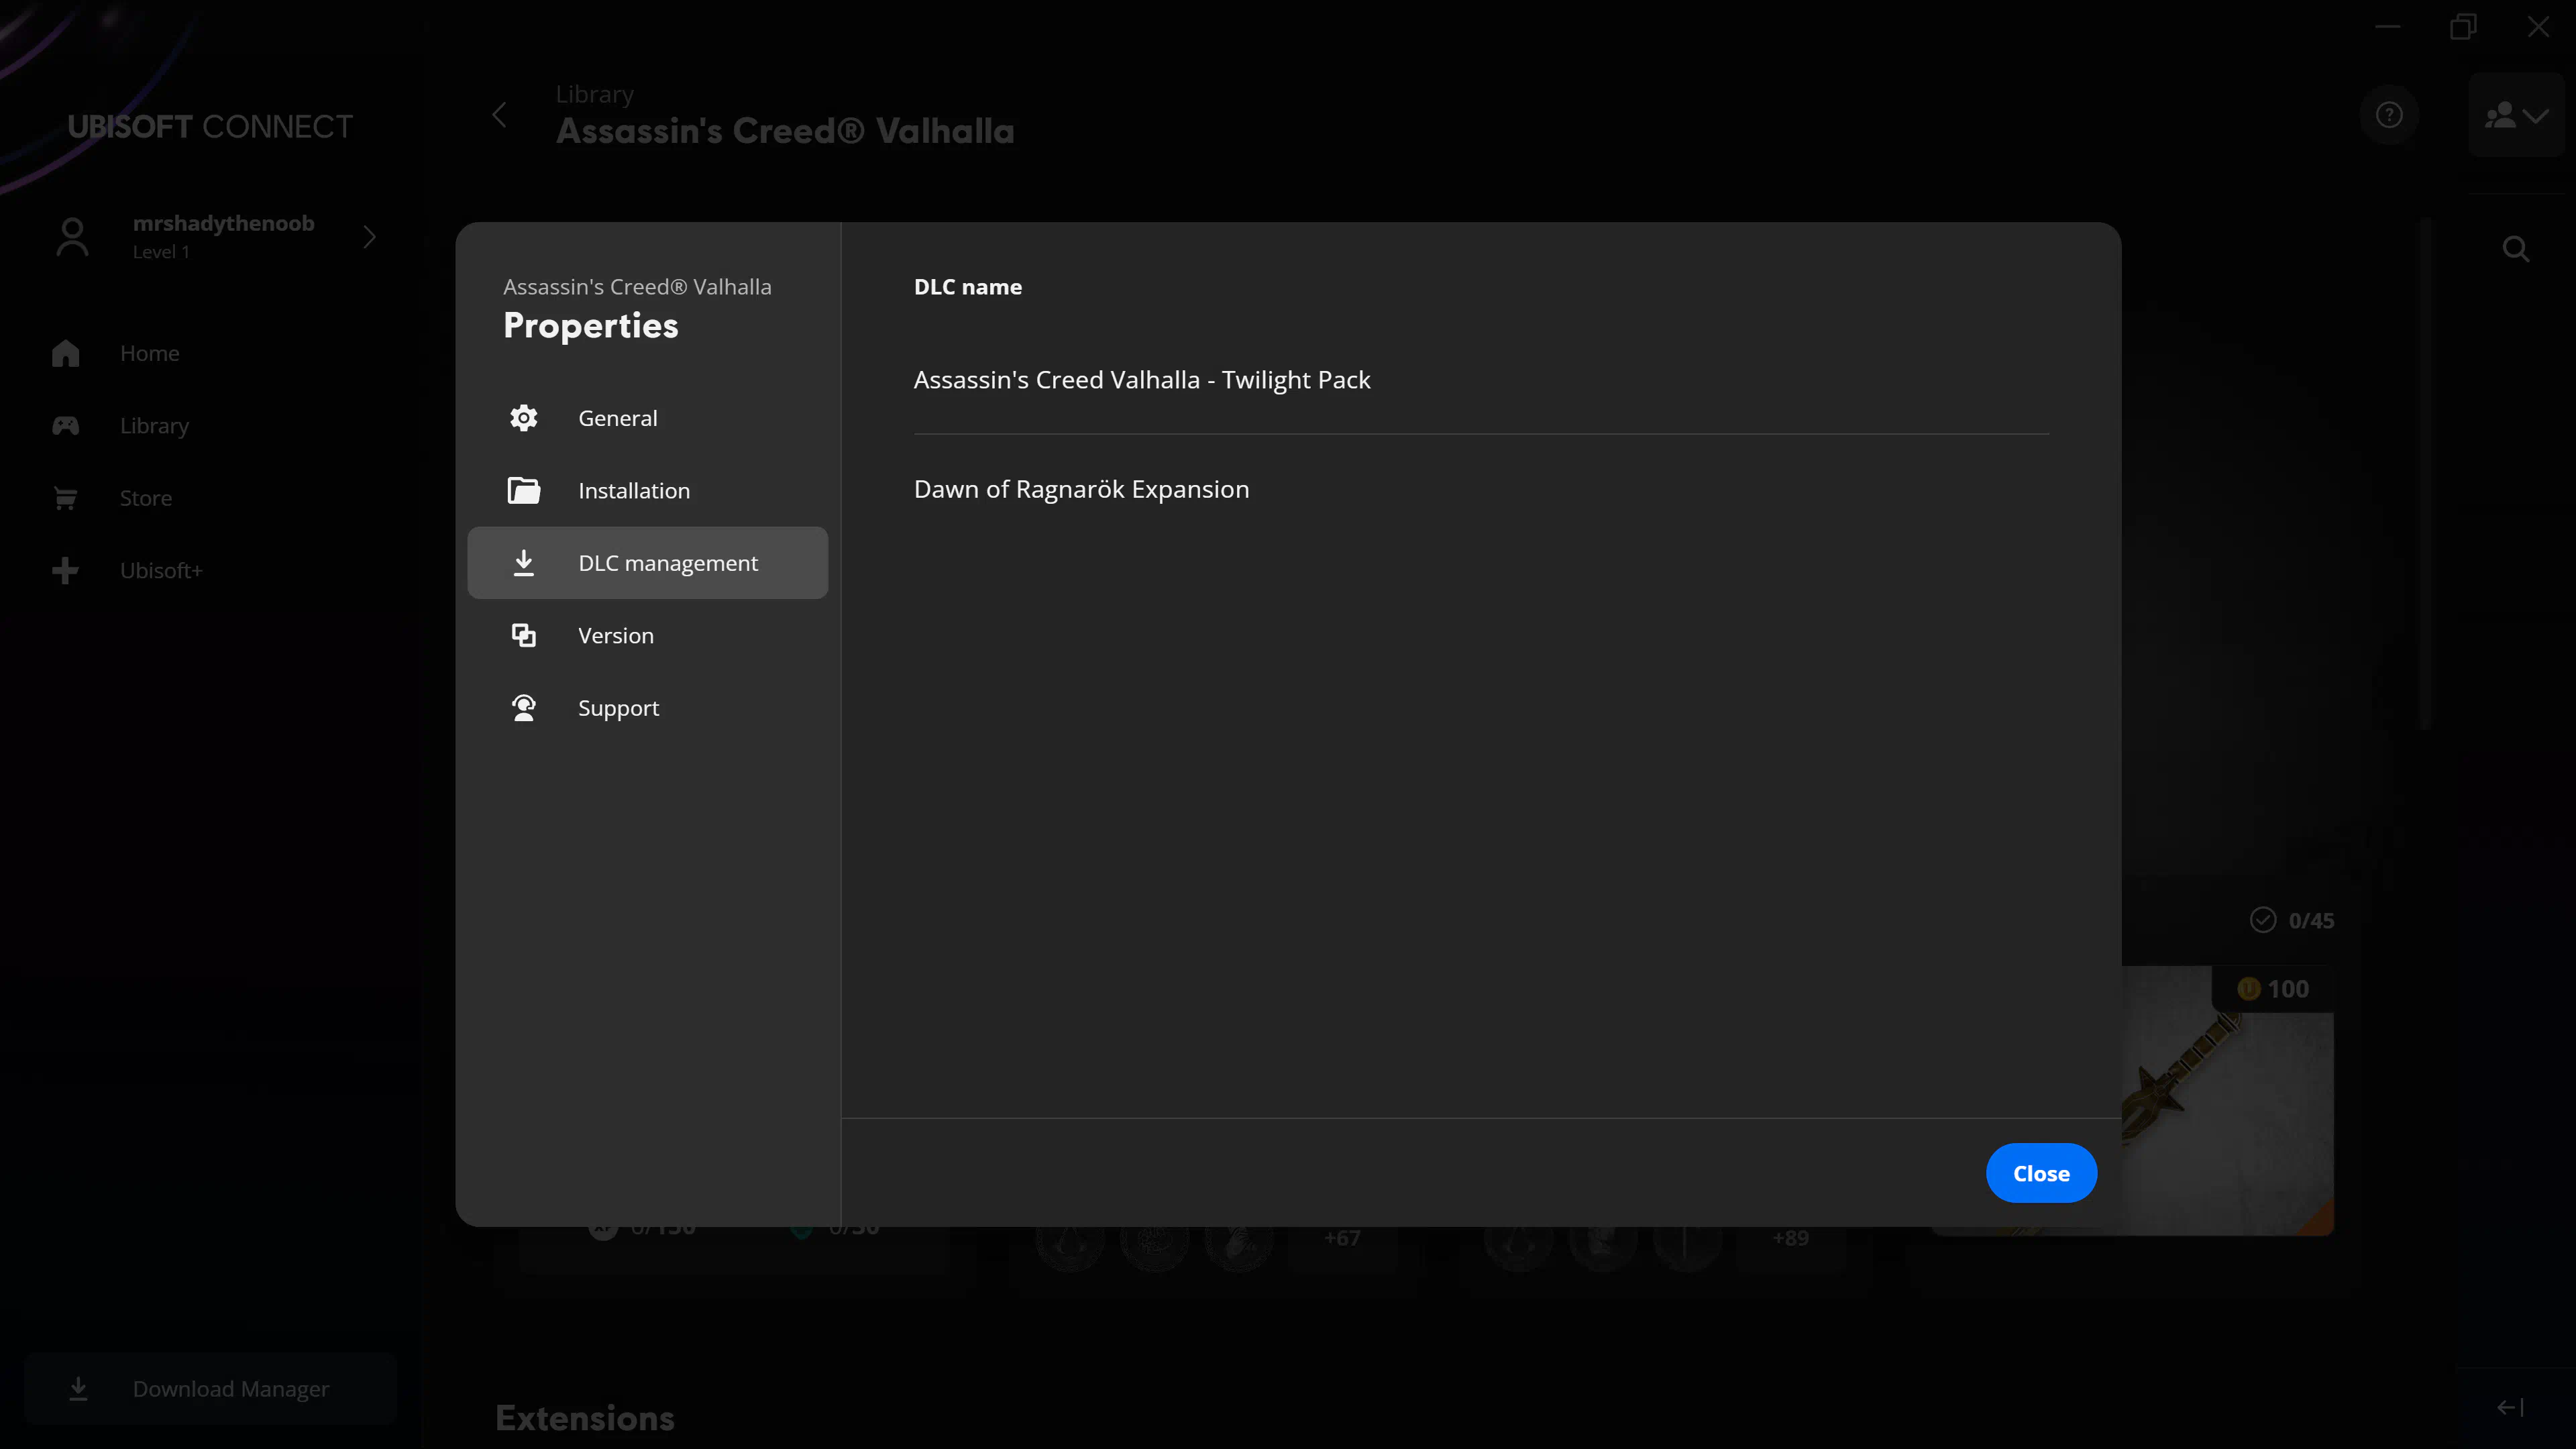Go back using the left chevron arrow
Viewport: 2576px width, 1449px height.
[499, 115]
